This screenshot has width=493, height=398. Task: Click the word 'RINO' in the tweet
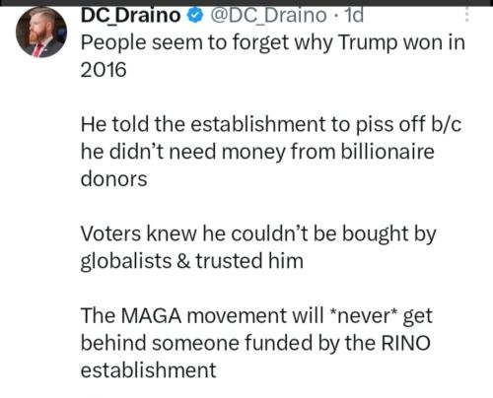tap(405, 343)
